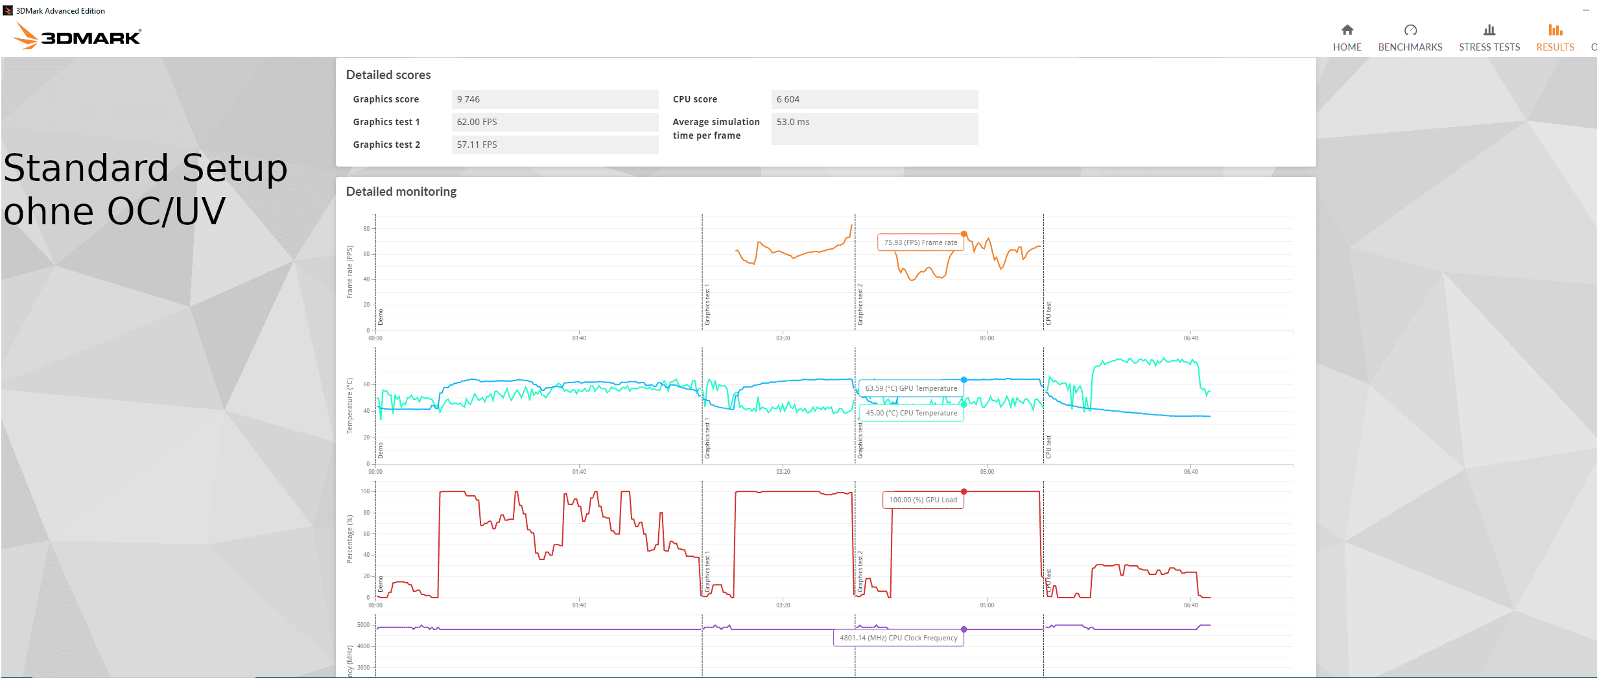The width and height of the screenshot is (1597, 678).
Task: Open STRESS TESTS tab label
Action: [x=1489, y=47]
